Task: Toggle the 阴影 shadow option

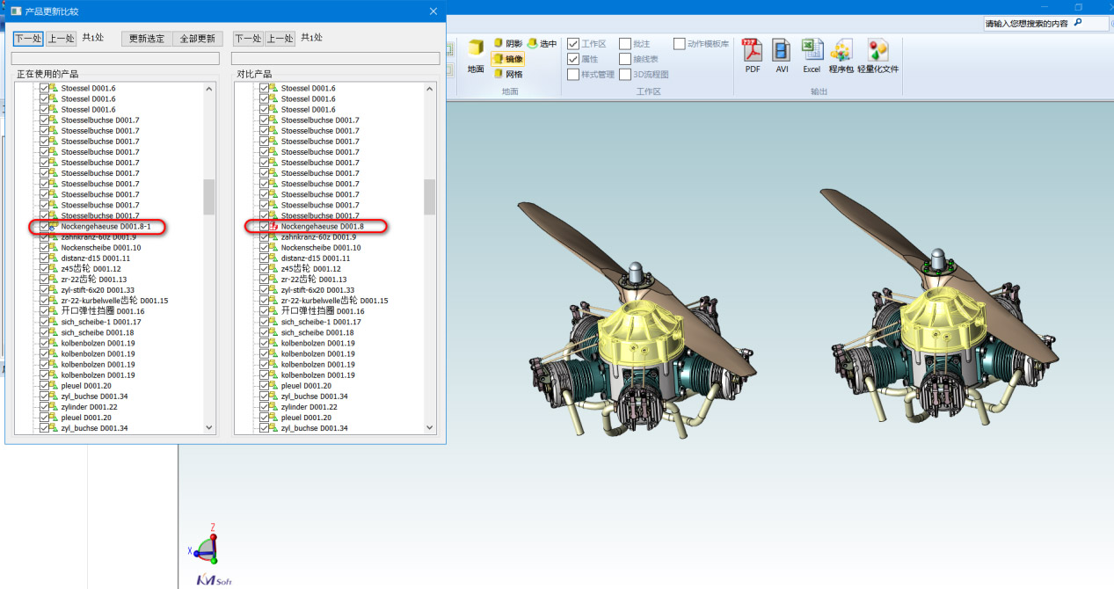Action: [507, 43]
